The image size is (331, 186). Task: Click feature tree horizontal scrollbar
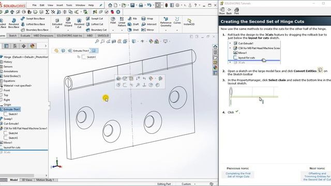pyautogui.click(x=17, y=176)
